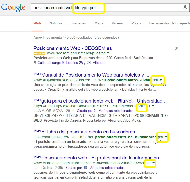
Task: Click the [PDF] tag before Manual de Posicionamiento
Action: coord(37,74)
